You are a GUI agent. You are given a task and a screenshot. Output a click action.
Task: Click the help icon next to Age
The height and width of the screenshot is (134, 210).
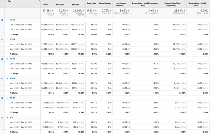tap(13, 1)
